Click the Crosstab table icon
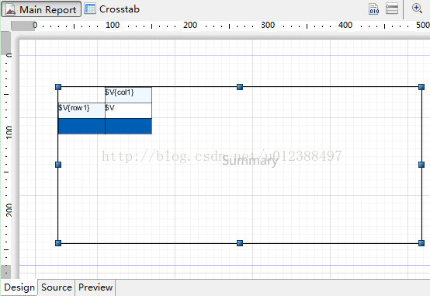Viewport: 430px width, 296px height. pyautogui.click(x=90, y=9)
